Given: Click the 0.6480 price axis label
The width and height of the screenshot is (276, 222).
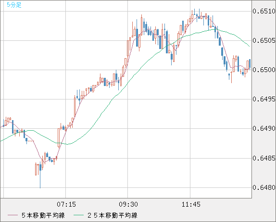Looking at the screenshot, I should [x=264, y=187].
